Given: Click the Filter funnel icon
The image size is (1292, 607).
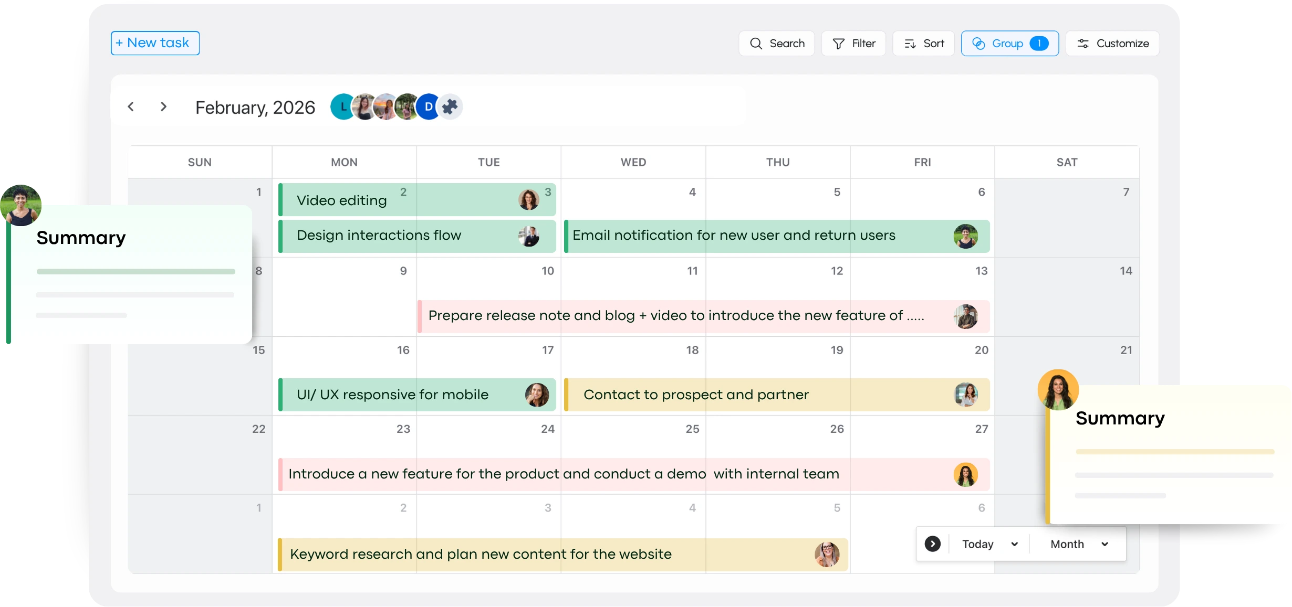Looking at the screenshot, I should 839,44.
